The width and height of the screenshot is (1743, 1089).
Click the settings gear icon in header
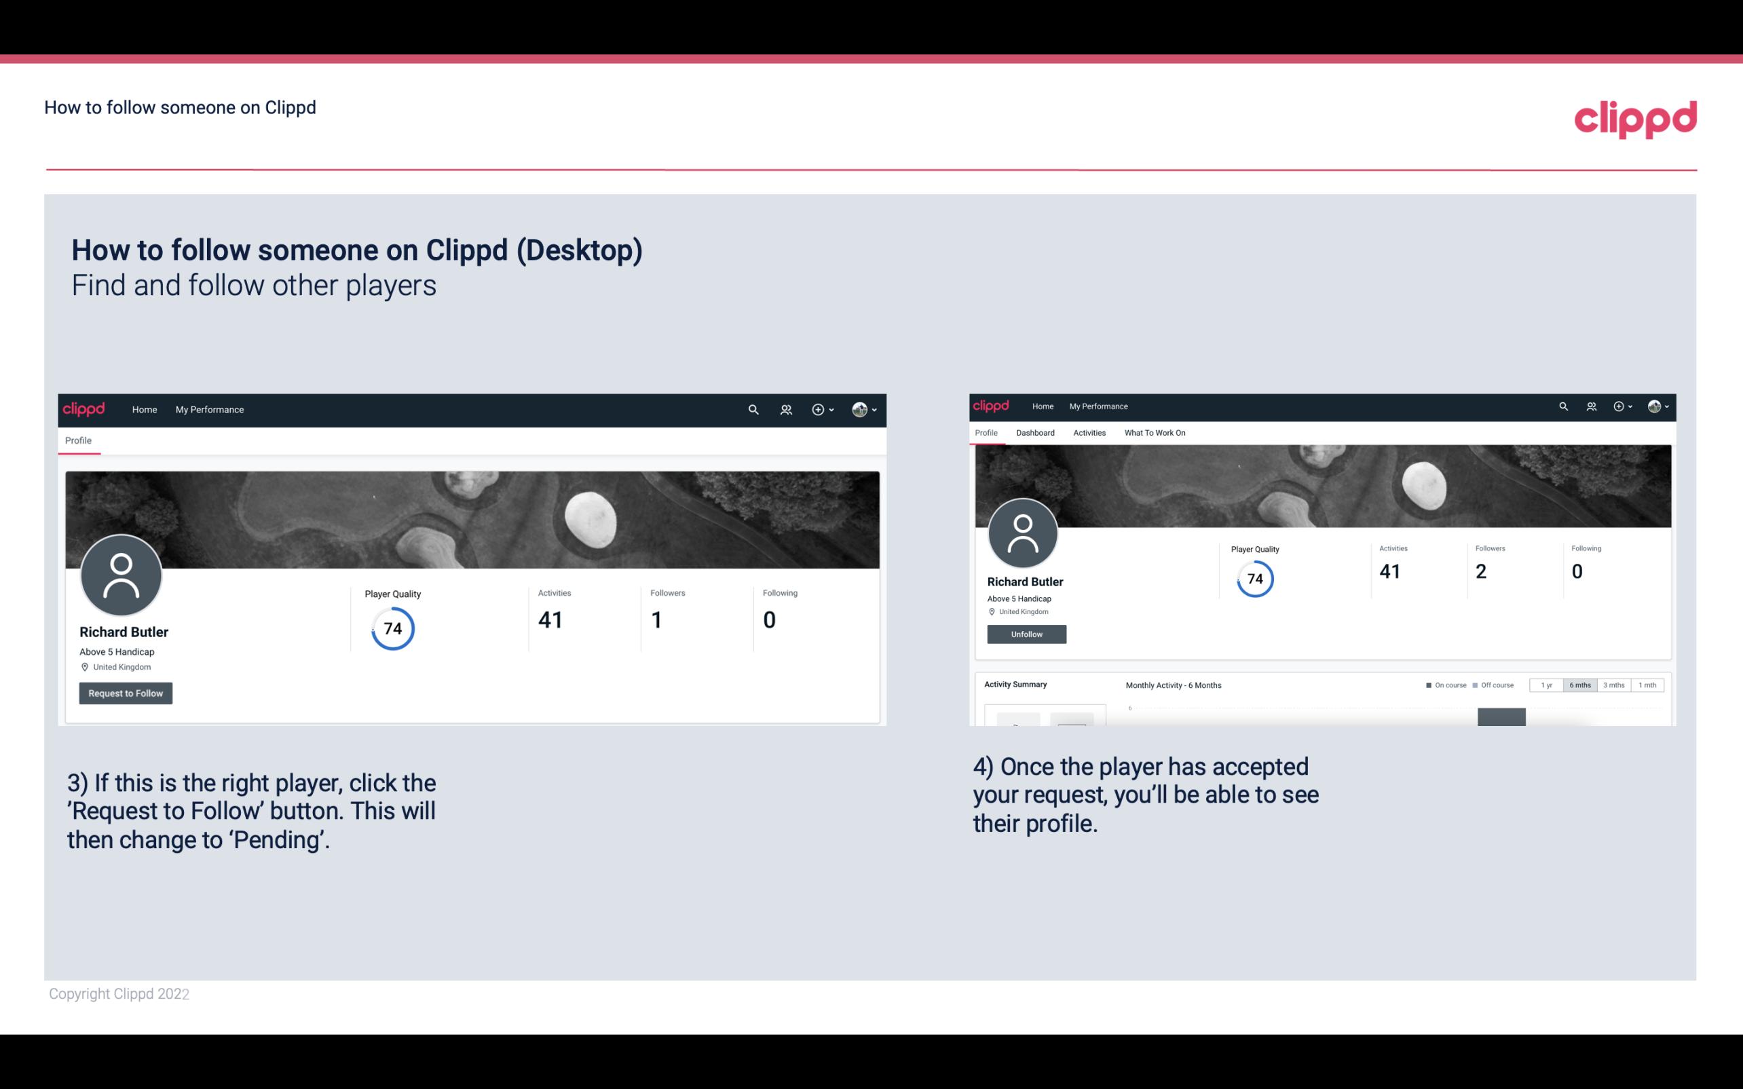pos(818,409)
